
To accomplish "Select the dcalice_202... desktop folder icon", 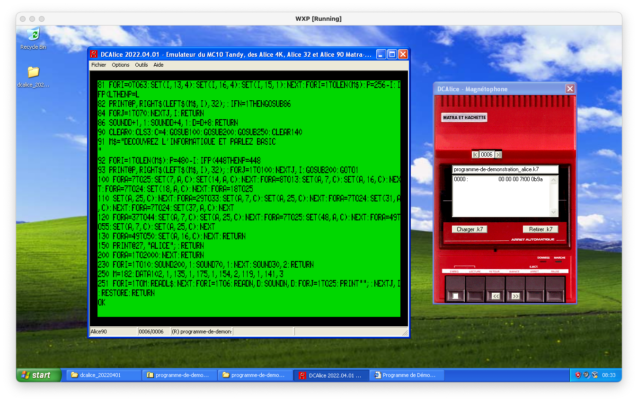I will [33, 77].
